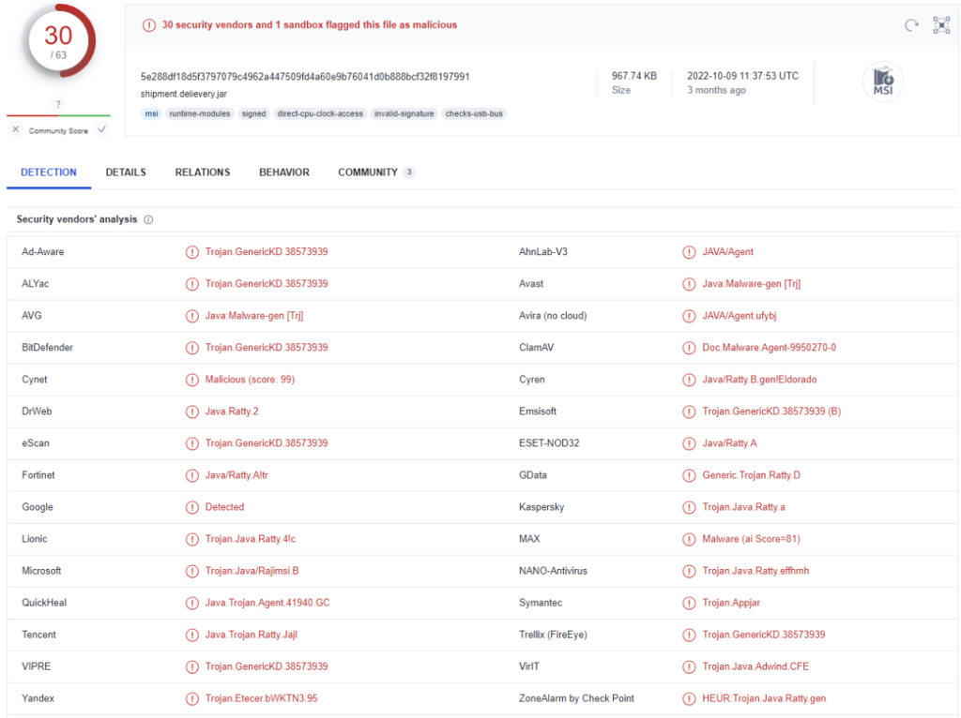Image resolution: width=961 pixels, height=718 pixels.
Task: Click the alert icon beside Google's Detected result
Action: [x=191, y=507]
